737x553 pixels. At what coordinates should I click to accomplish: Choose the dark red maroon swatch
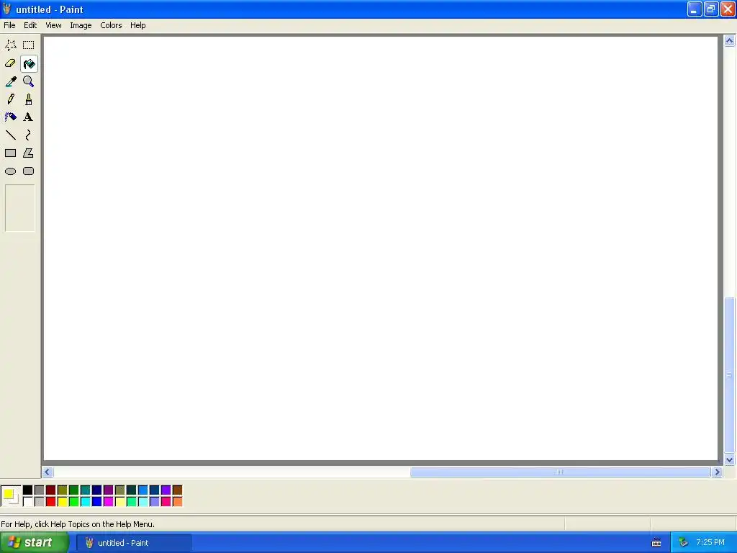click(x=51, y=490)
